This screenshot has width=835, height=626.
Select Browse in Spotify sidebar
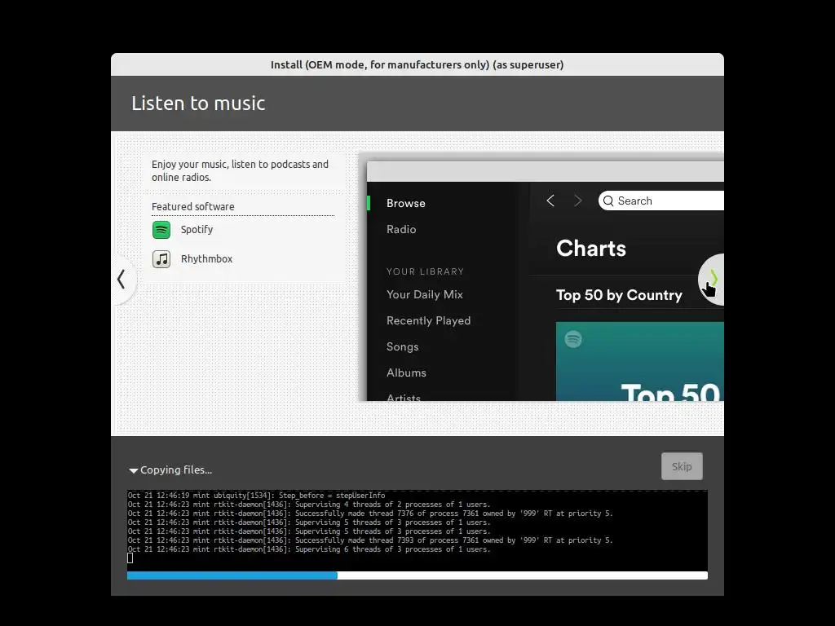406,203
